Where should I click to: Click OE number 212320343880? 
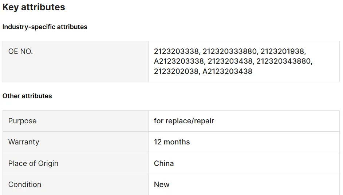click(284, 61)
